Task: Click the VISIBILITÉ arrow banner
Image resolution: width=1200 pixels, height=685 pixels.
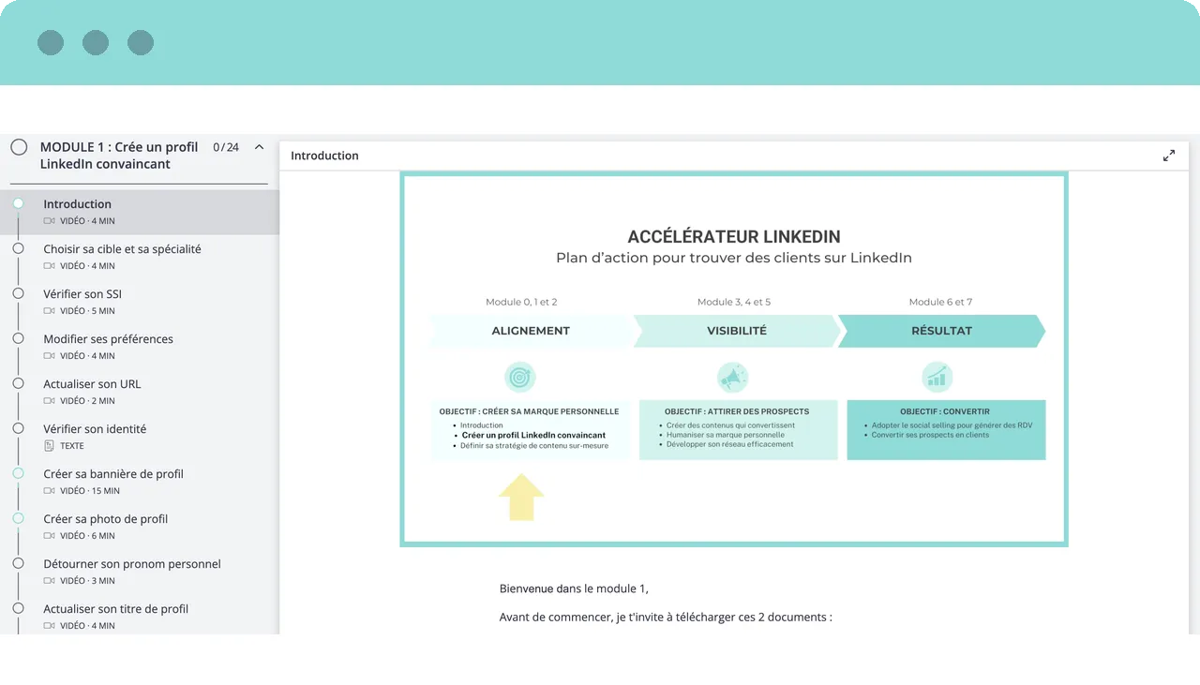Action: 737,331
